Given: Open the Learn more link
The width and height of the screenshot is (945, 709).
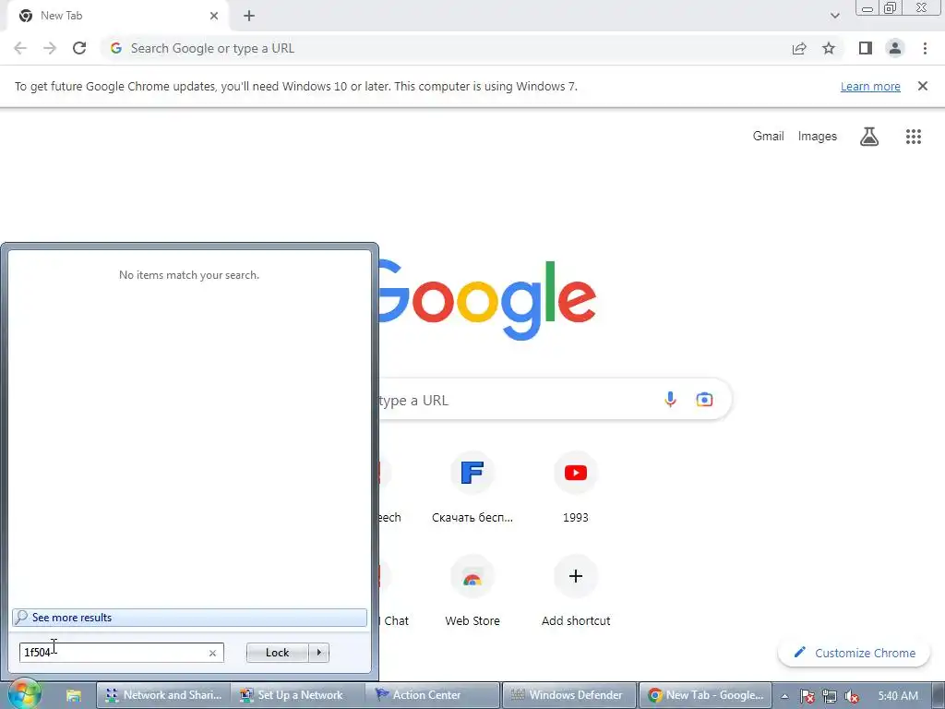Looking at the screenshot, I should (x=870, y=86).
